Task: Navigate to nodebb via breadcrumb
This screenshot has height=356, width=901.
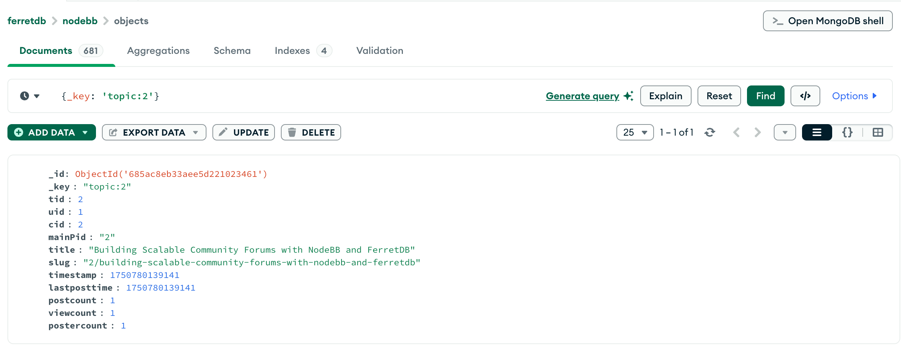Action: (80, 21)
